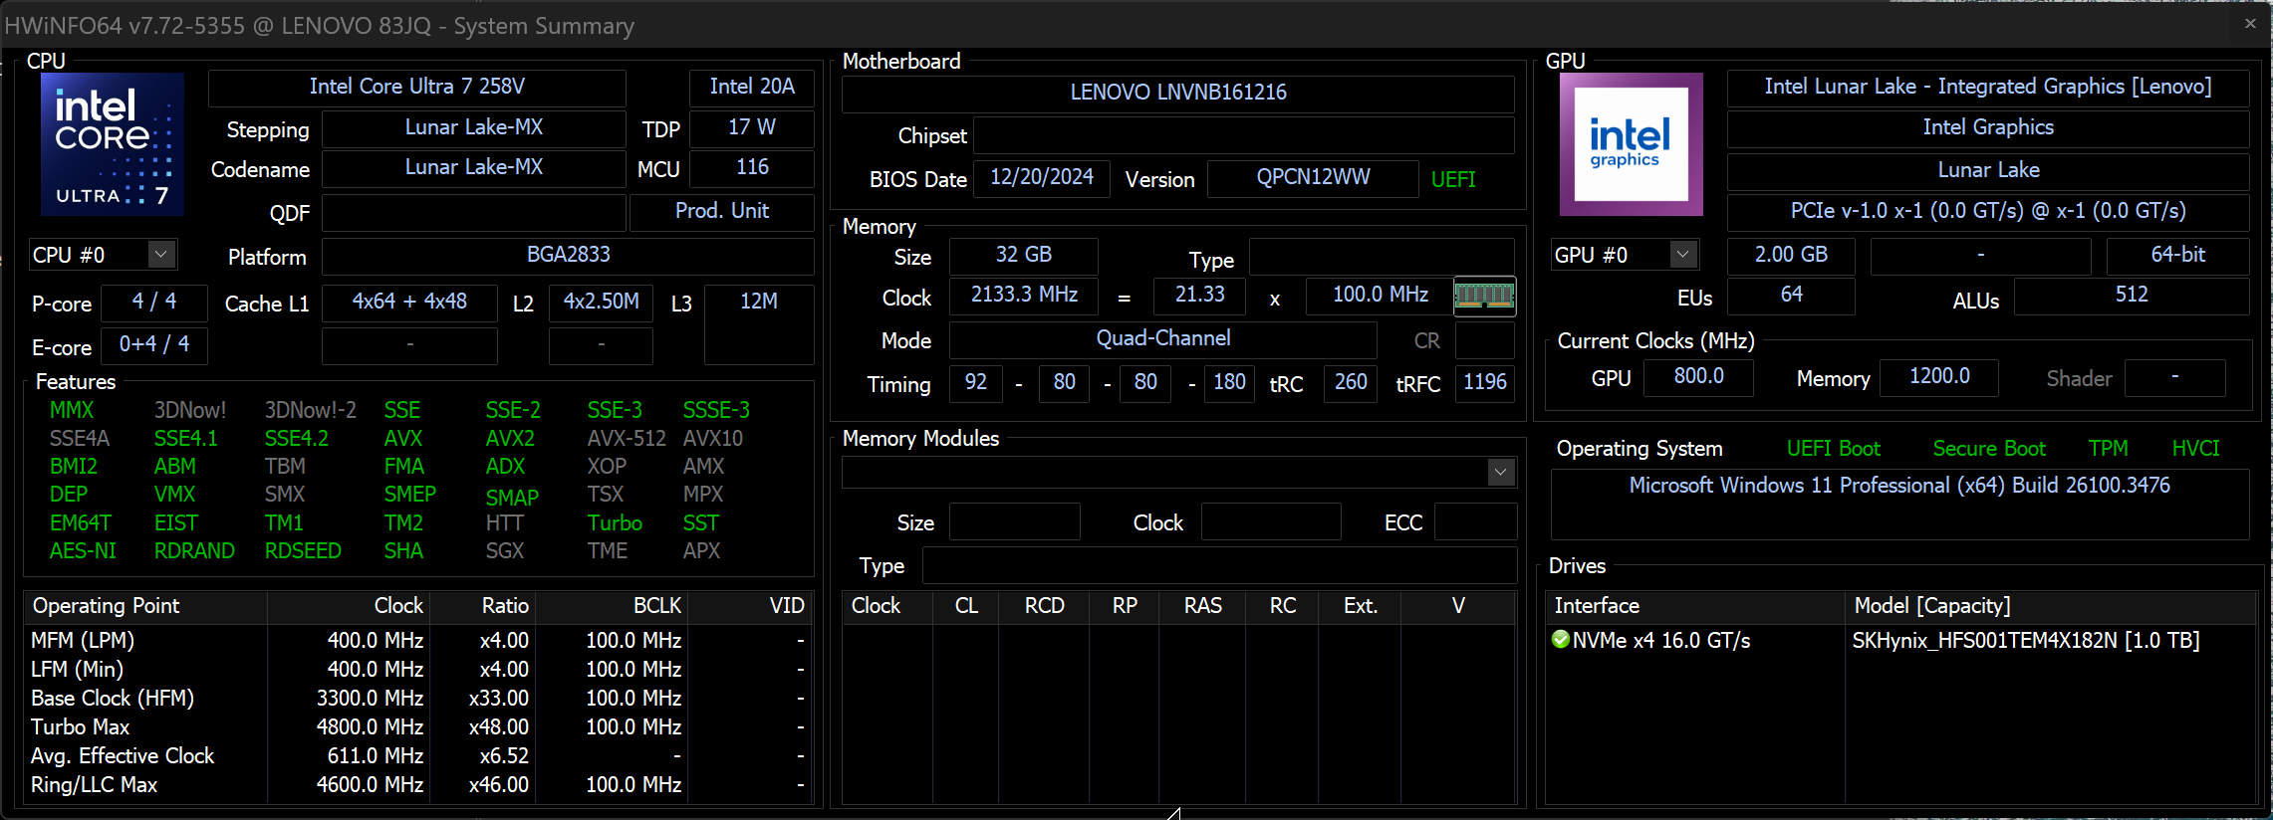Click the empty Chipset field
Image resolution: width=2273 pixels, height=820 pixels.
click(1244, 135)
